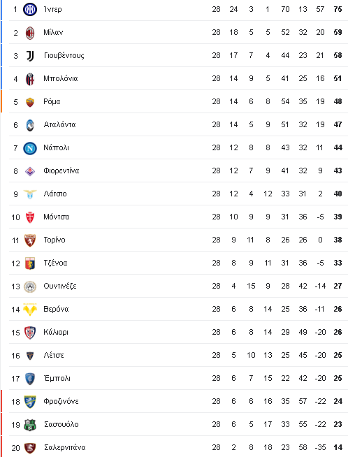Click the Sassuolo green badge
This screenshot has width=348, height=457.
30,425
